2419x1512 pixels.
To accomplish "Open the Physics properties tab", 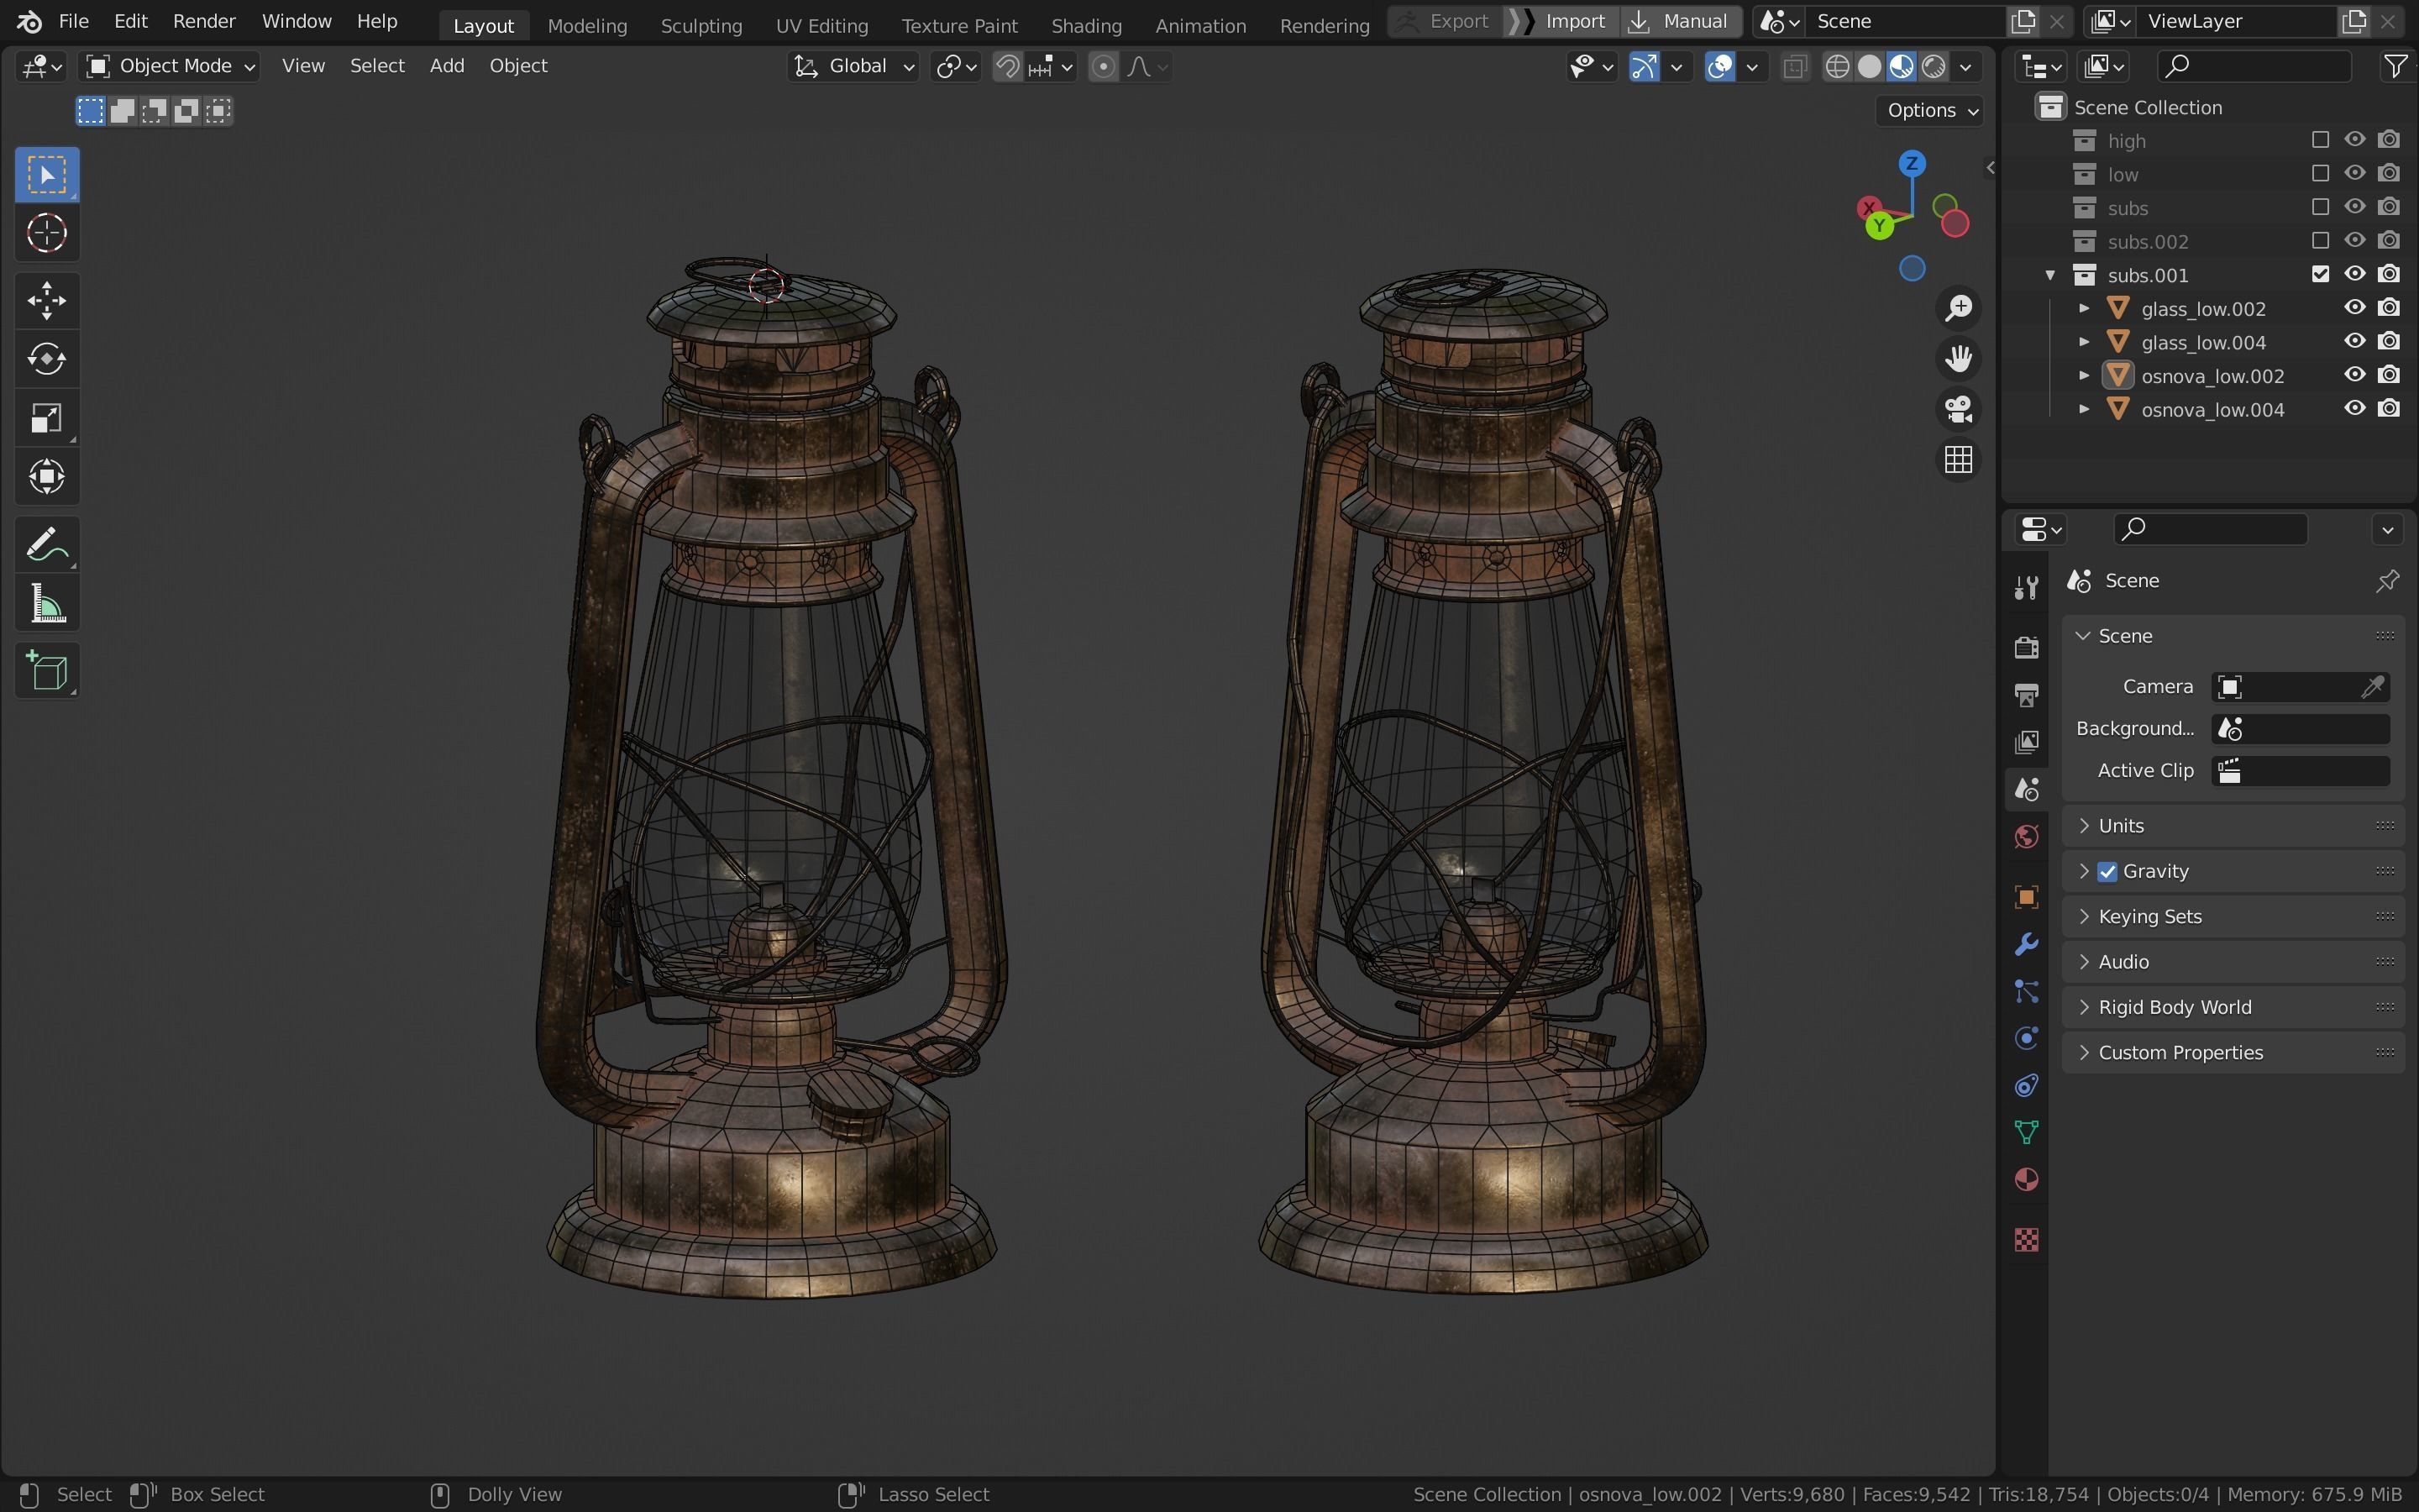I will click(2026, 1038).
